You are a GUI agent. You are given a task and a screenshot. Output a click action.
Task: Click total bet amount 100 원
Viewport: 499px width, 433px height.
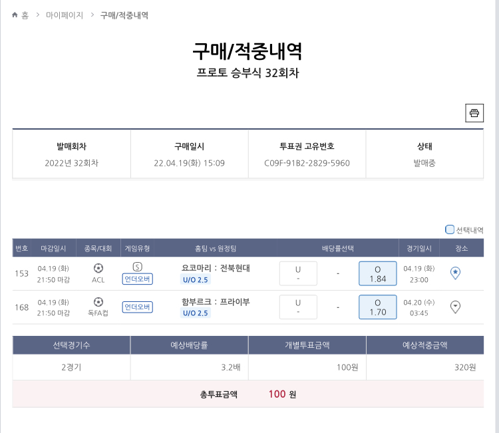[282, 394]
